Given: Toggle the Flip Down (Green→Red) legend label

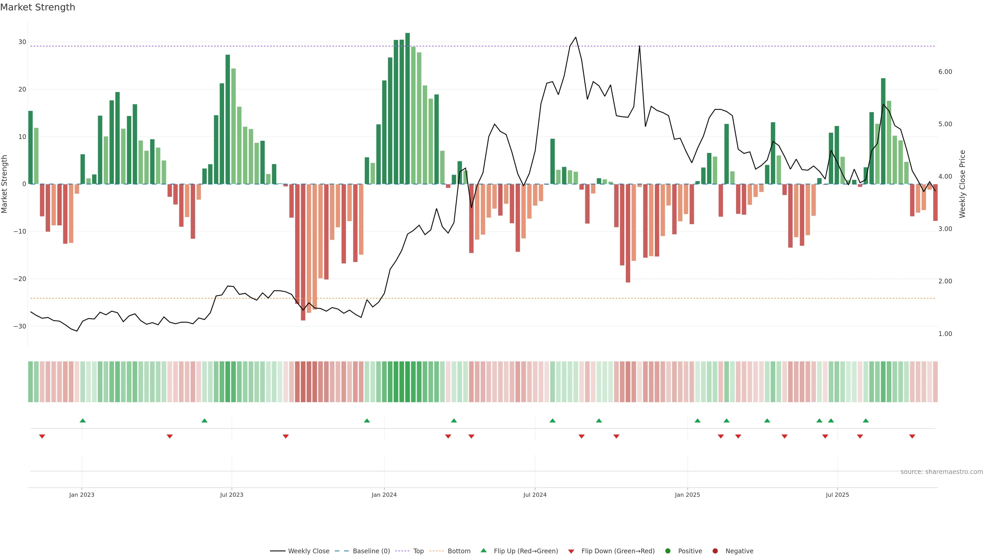Looking at the screenshot, I should 618,551.
